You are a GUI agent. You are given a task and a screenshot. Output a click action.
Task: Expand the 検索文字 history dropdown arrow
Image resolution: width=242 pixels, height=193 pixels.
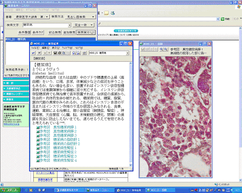(70, 25)
